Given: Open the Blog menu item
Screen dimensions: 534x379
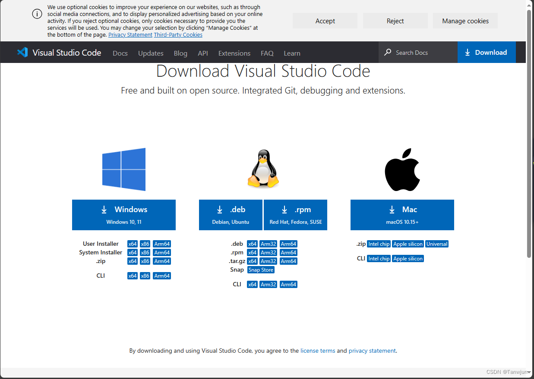Looking at the screenshot, I should pos(180,53).
